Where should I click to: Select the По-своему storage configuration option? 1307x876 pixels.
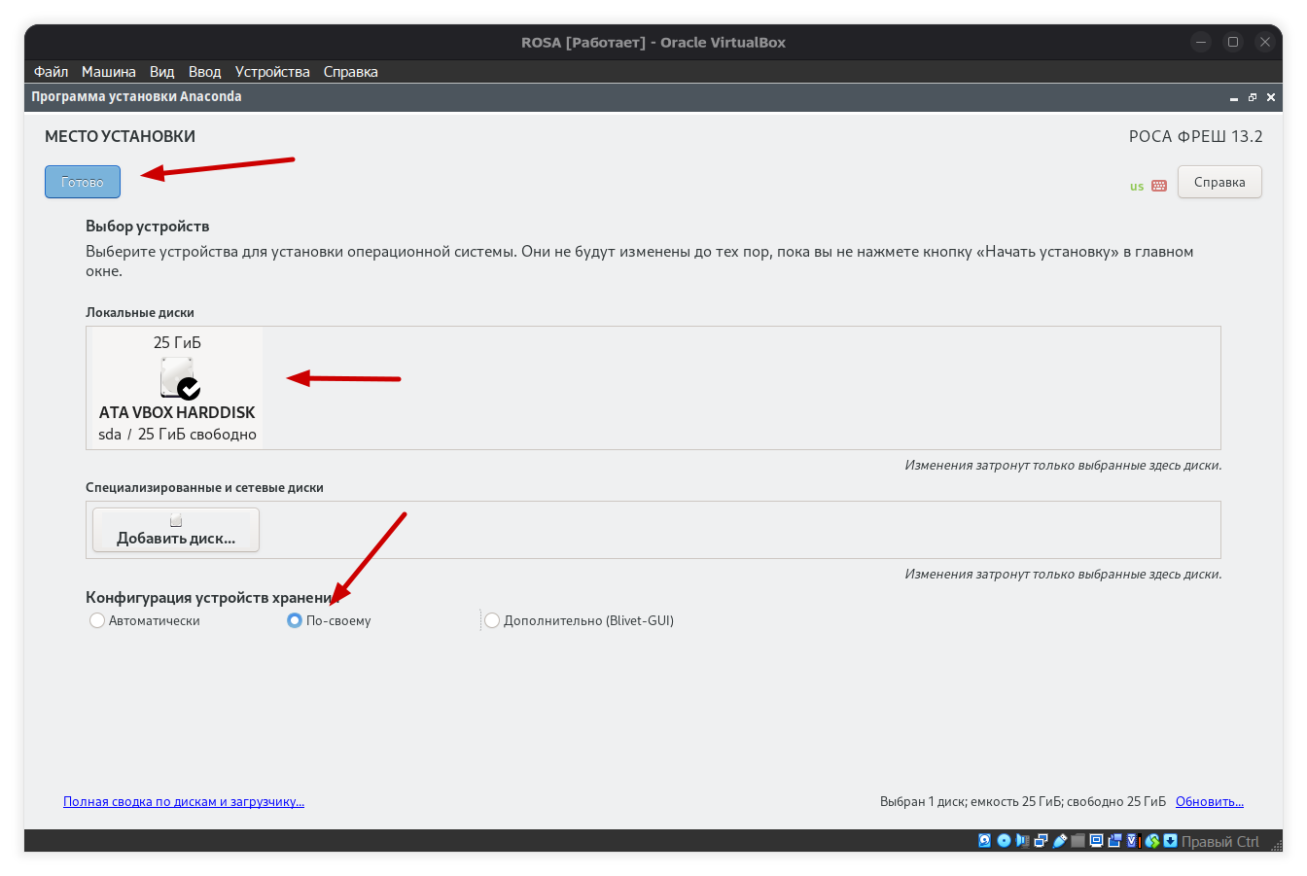tap(329, 620)
